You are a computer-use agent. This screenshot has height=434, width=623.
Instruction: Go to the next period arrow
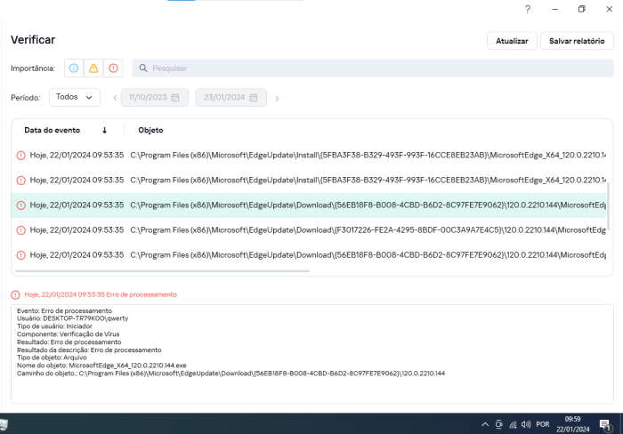[277, 99]
